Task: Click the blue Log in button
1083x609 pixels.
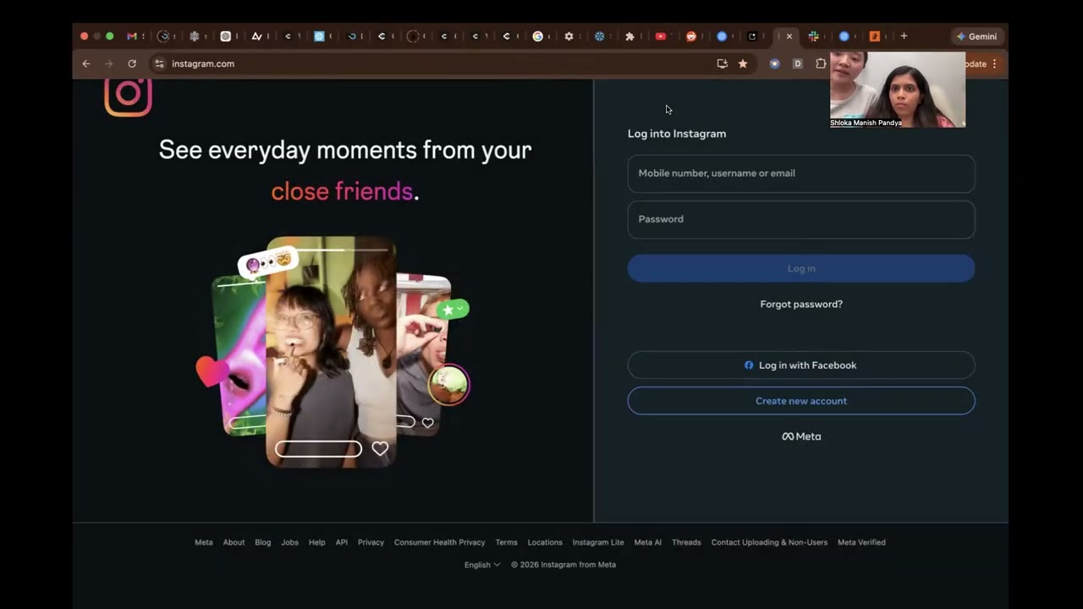Action: coord(801,268)
